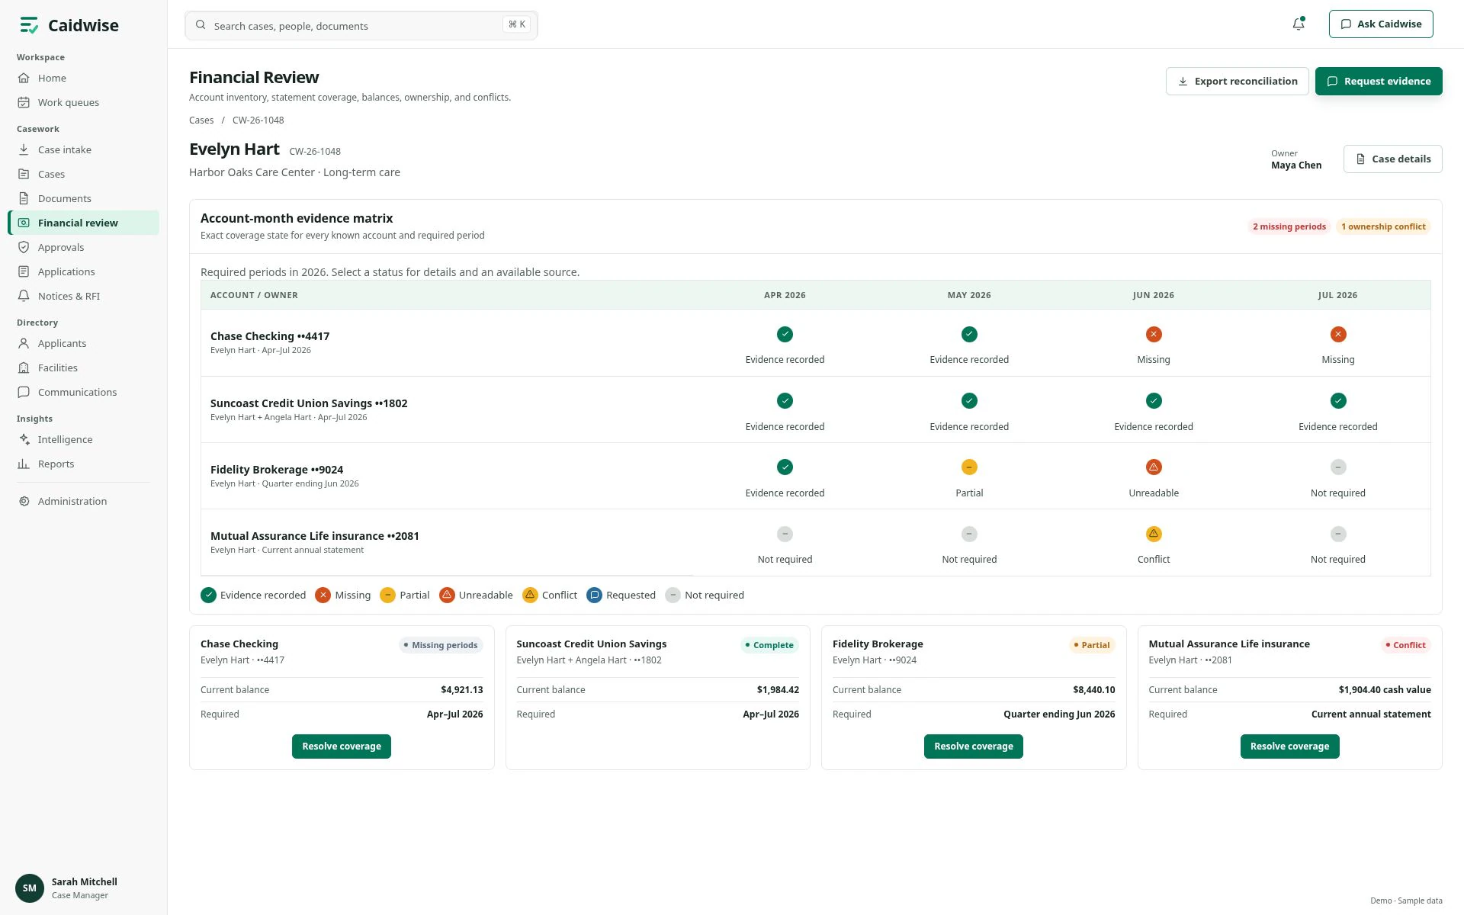Click the Requested legend icon

click(594, 595)
